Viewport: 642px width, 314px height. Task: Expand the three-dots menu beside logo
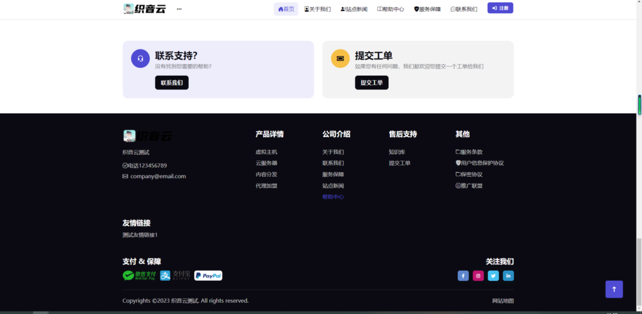179,9
